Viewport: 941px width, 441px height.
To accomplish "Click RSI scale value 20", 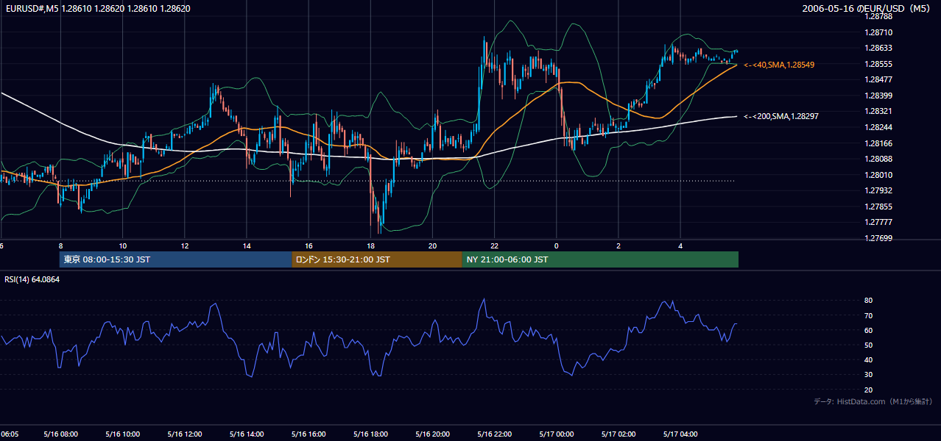I will point(869,390).
